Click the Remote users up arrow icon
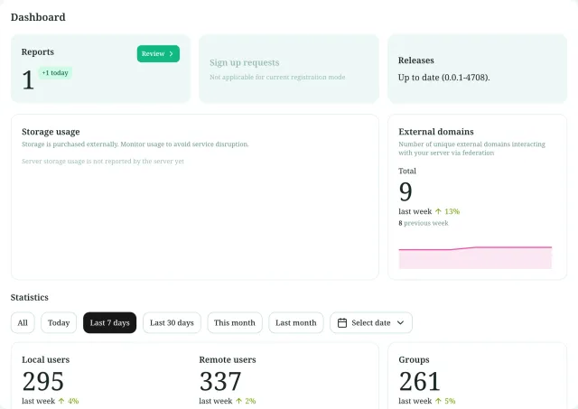 238,401
